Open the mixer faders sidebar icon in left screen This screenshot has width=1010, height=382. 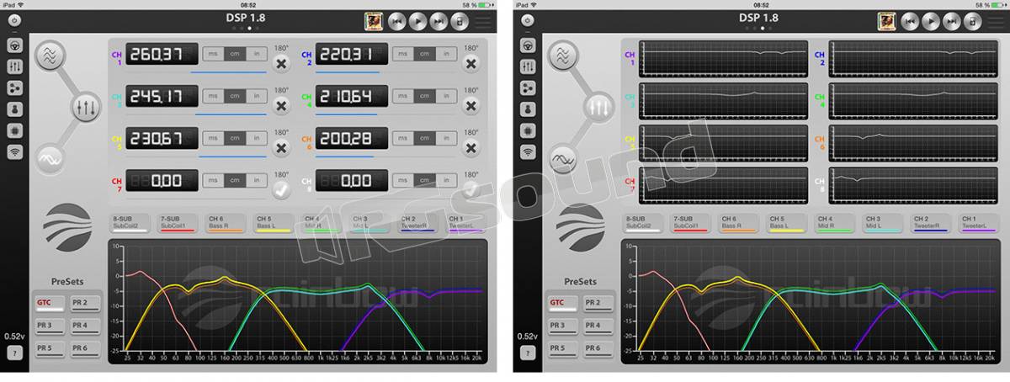(15, 66)
